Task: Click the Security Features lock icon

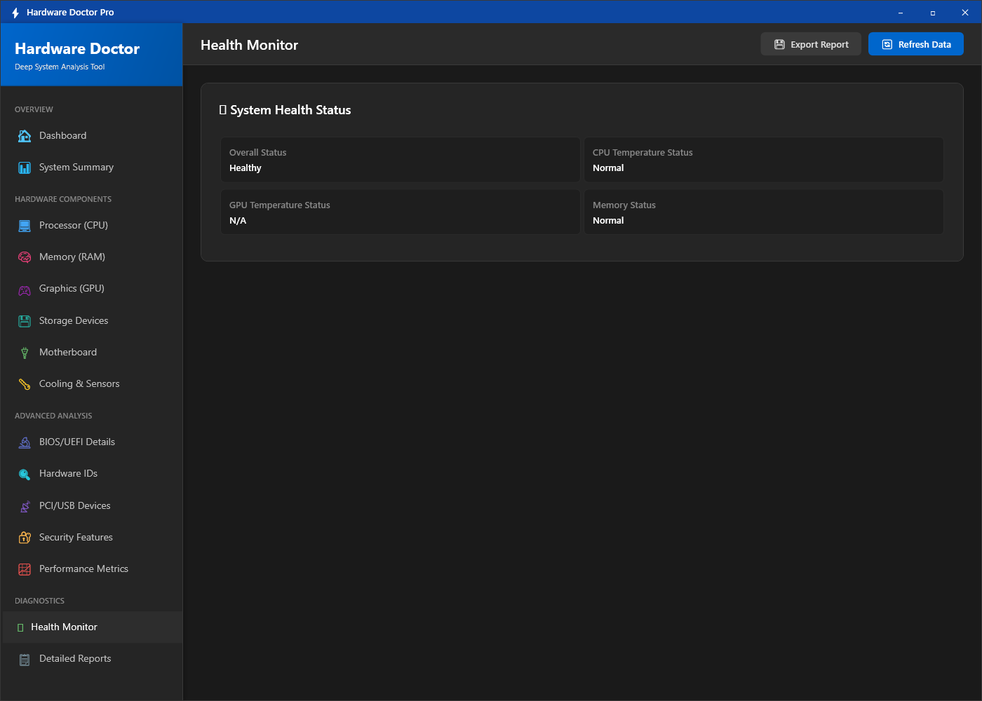Action: point(25,538)
